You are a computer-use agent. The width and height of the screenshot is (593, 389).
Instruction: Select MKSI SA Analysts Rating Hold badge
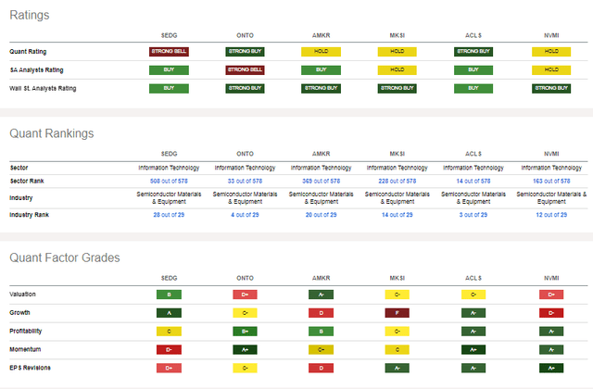(397, 70)
